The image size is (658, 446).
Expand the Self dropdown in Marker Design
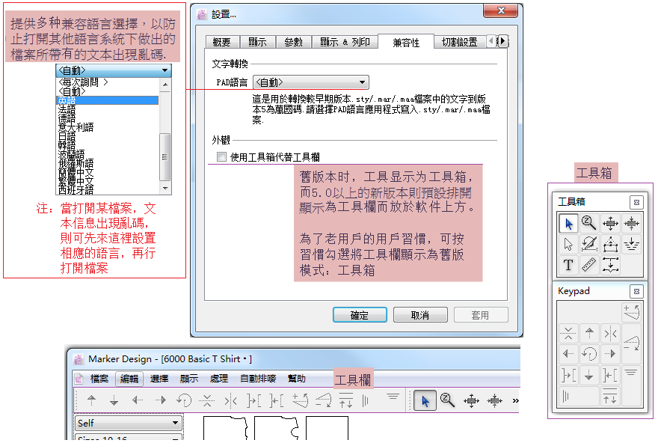[129, 424]
